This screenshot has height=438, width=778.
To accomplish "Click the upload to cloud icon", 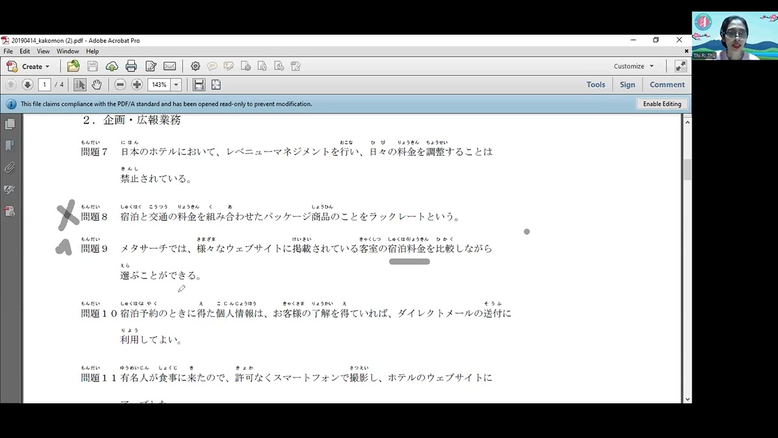I will [112, 66].
